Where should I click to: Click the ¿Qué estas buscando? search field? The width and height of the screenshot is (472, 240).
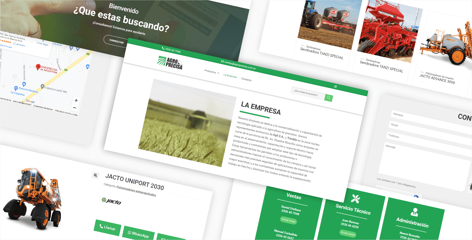pos(308,94)
